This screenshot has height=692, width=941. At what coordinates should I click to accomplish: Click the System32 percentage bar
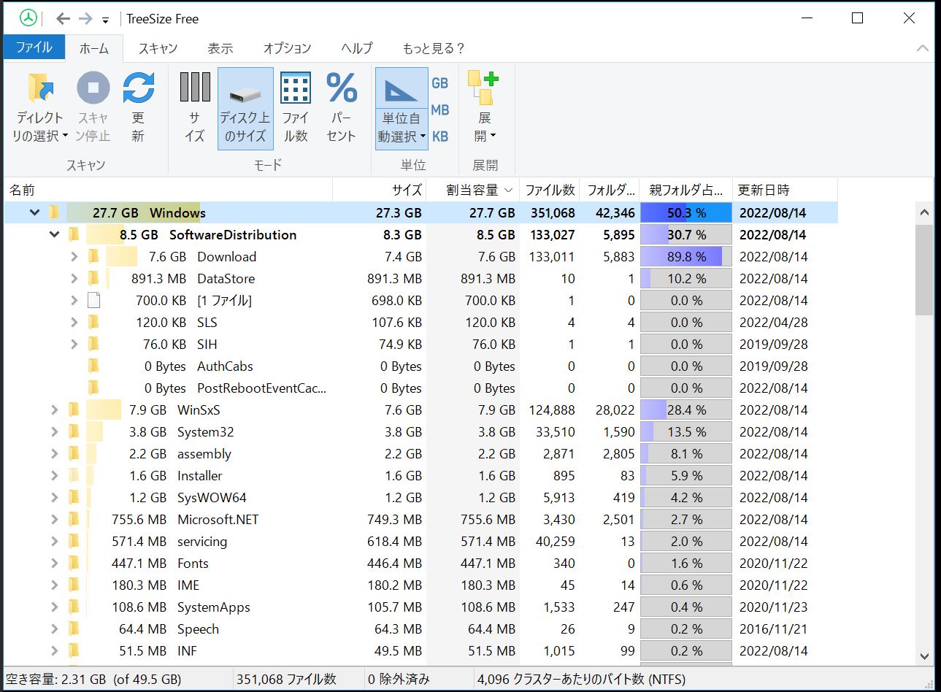[685, 432]
